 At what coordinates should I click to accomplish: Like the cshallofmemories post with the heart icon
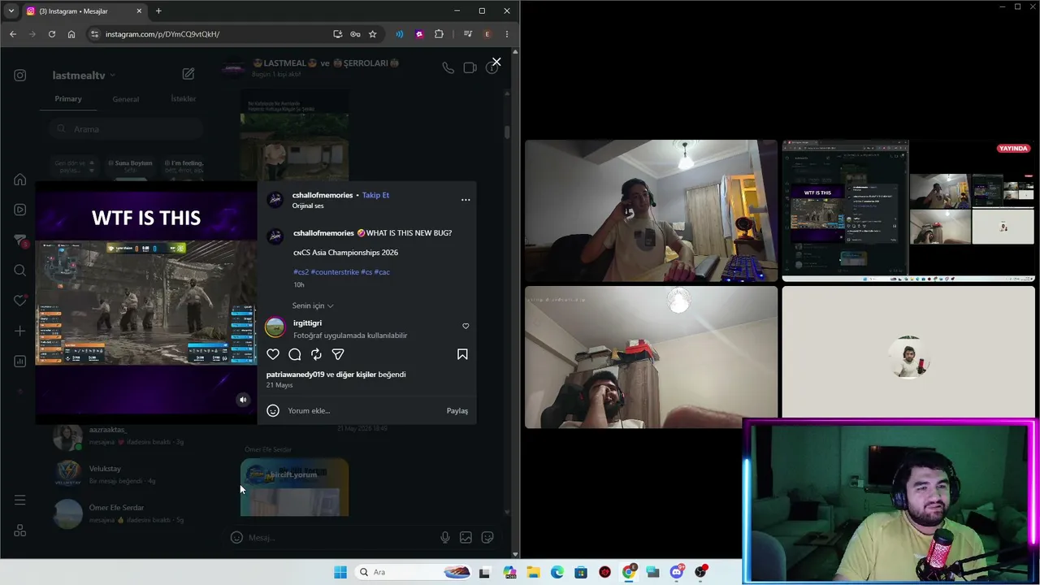[273, 354]
